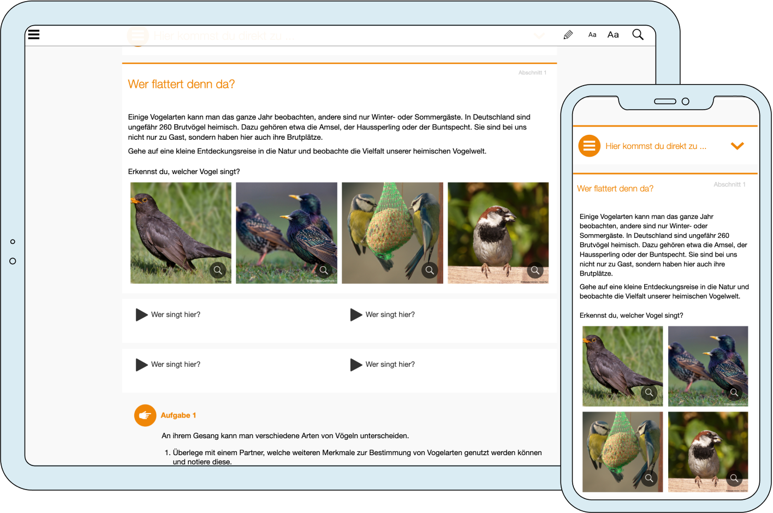This screenshot has width=773, height=513.
Task: Open 'Hier kommst du direkt zu ...' on phone
Action: pos(656,146)
